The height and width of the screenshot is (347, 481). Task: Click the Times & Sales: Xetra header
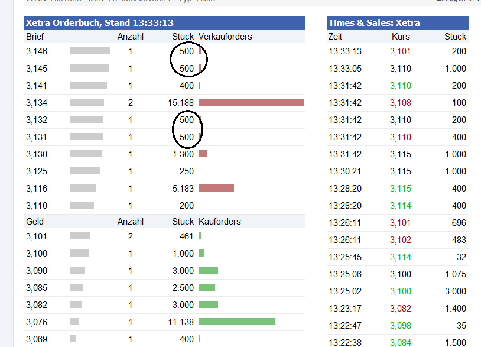[374, 23]
